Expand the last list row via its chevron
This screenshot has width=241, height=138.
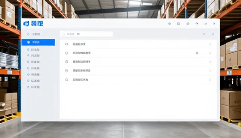click(210, 80)
